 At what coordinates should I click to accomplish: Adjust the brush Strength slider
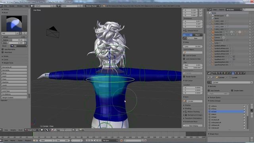click(13, 43)
